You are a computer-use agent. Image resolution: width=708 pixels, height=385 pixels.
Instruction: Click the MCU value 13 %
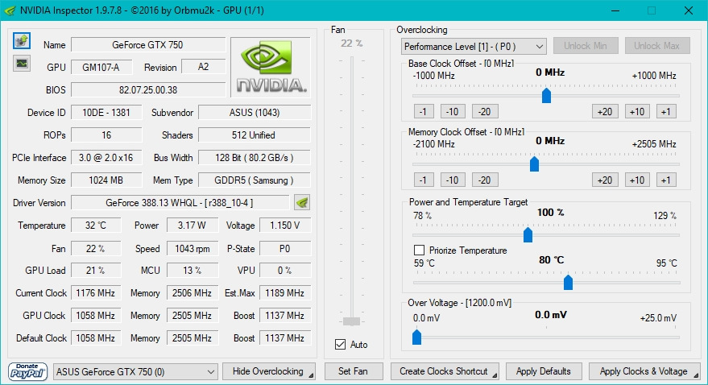[193, 271]
